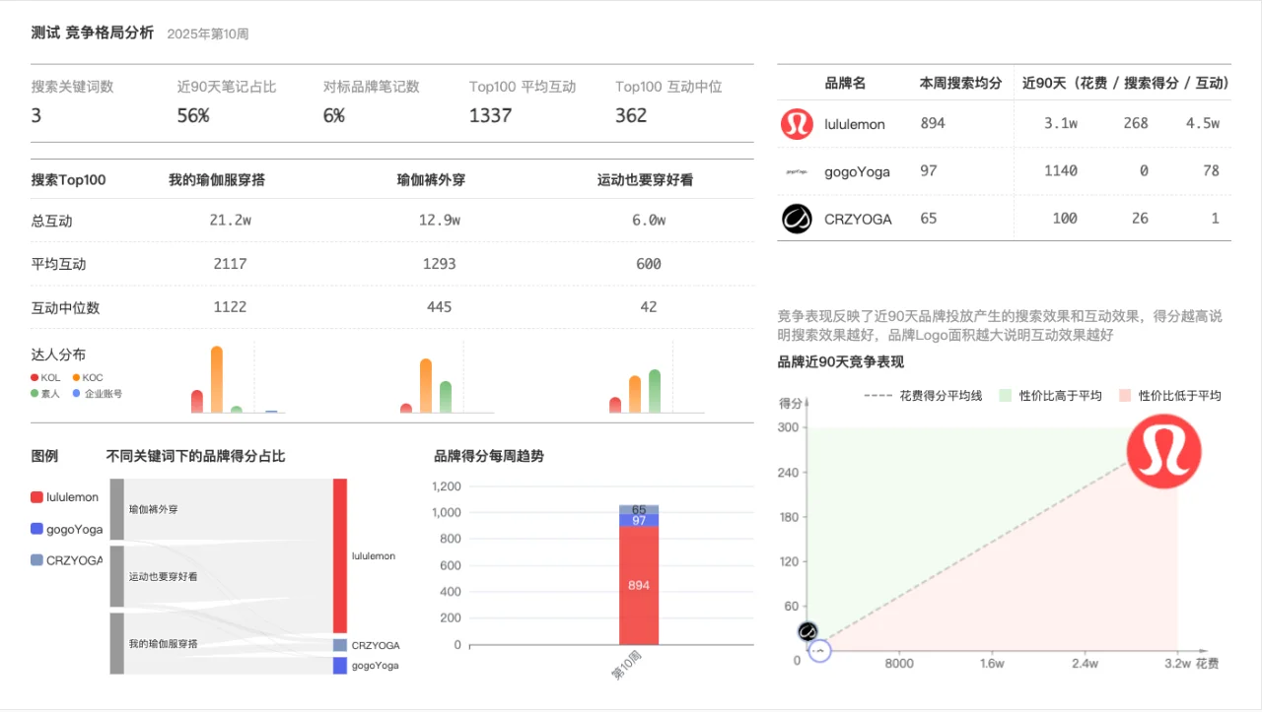Click the gogoYoga logo in the brand table
Screen dimensions: 1262x712
797,170
